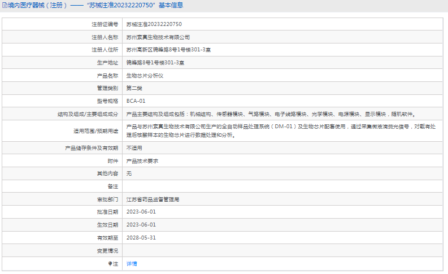This screenshot has width=448, height=274.
Task: Click the 注册人住所 label
Action: [105, 50]
